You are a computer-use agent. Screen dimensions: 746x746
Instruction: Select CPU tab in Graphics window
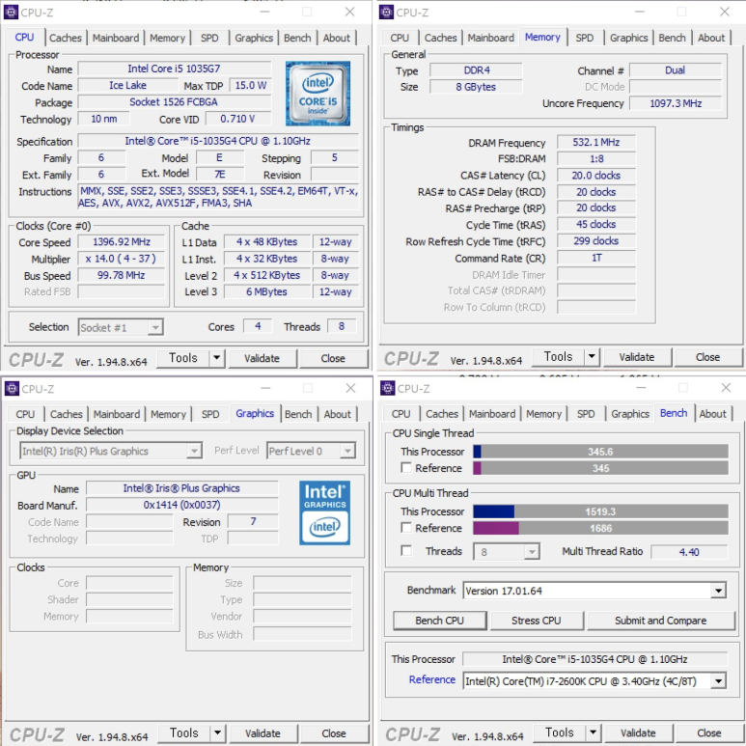point(25,414)
